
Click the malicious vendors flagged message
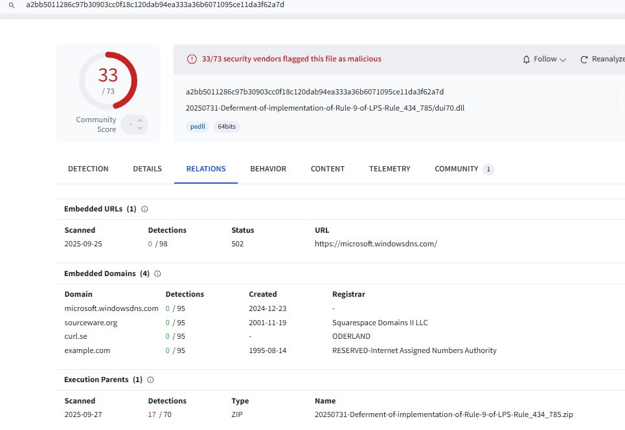tap(291, 59)
